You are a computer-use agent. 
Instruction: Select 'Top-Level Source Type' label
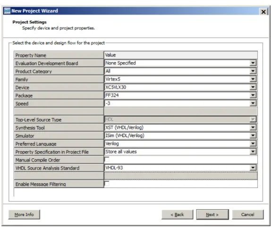click(39, 120)
